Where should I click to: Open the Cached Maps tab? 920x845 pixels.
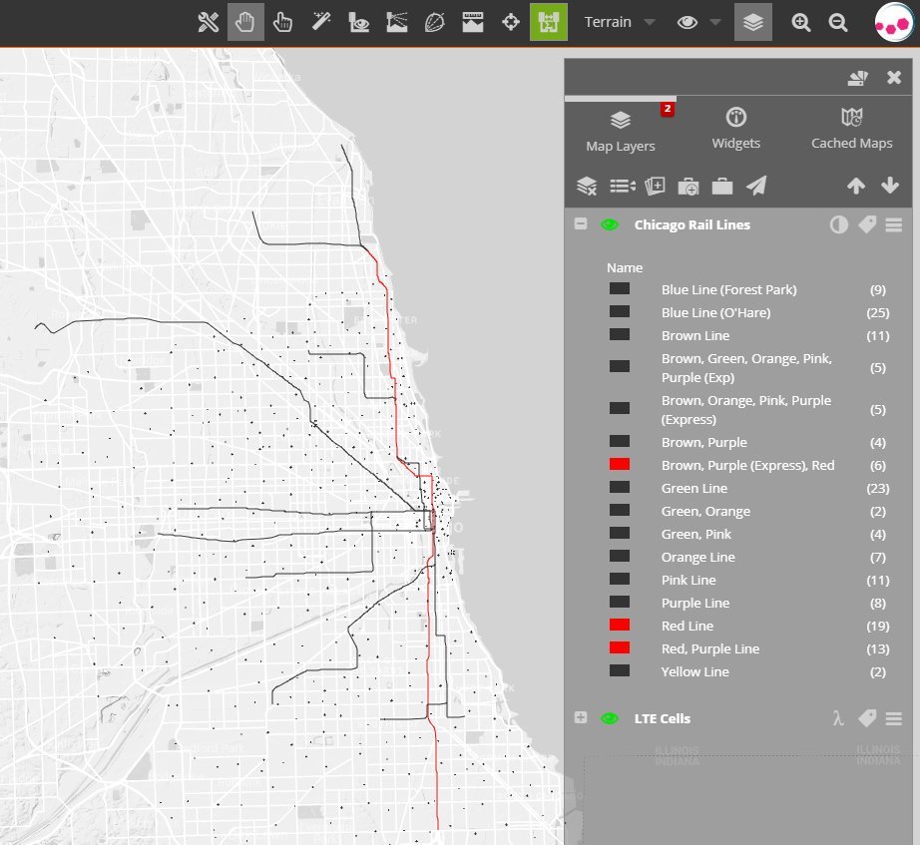tap(851, 130)
